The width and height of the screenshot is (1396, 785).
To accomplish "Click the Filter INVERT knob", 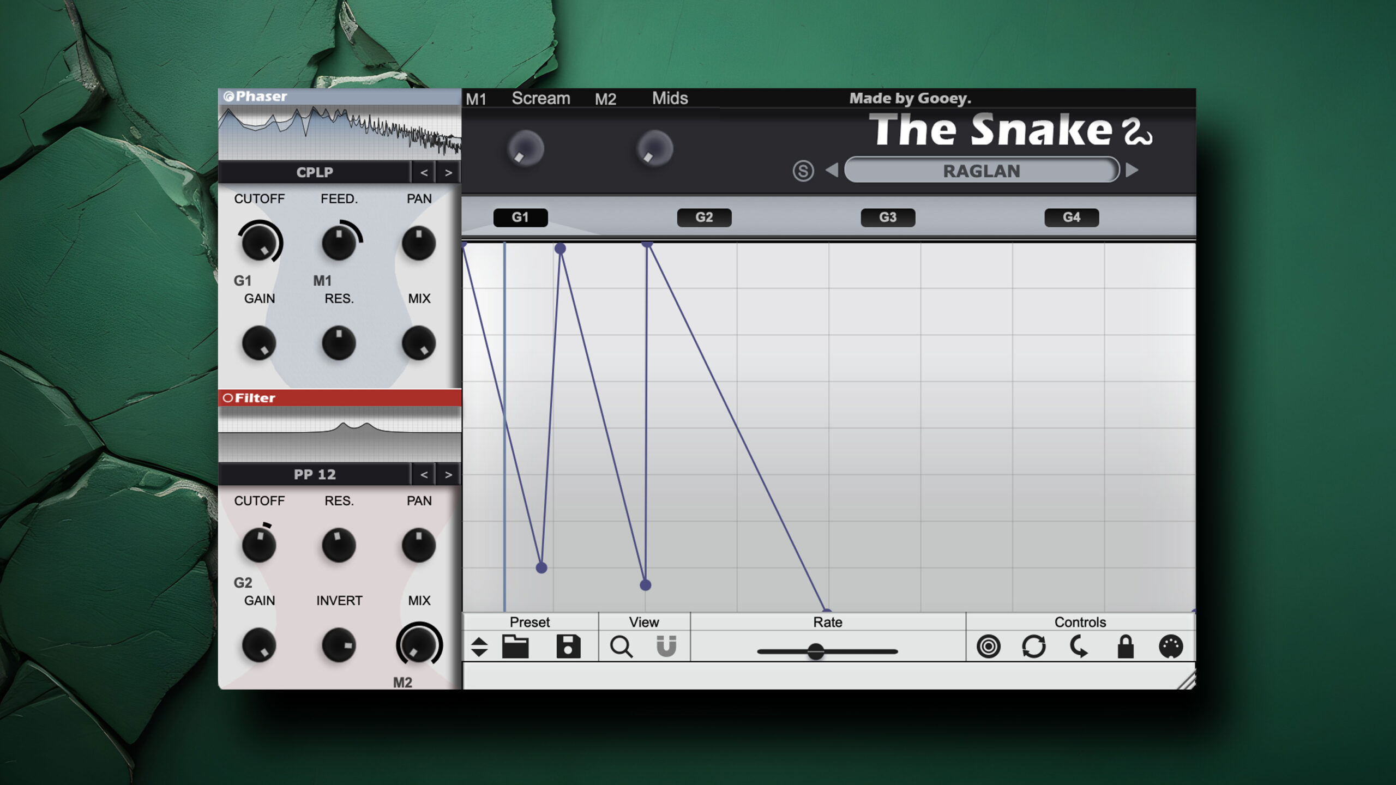I will pos(339,645).
